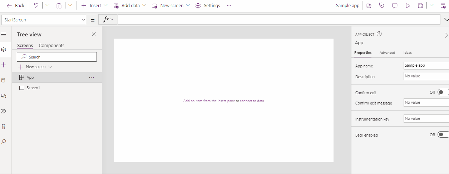Screen dimensions: 449x174
Task: Open the Data pane in the left sidebar
Action: tap(4, 80)
